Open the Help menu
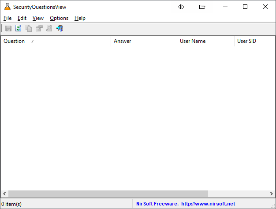276x209 pixels. pos(80,18)
